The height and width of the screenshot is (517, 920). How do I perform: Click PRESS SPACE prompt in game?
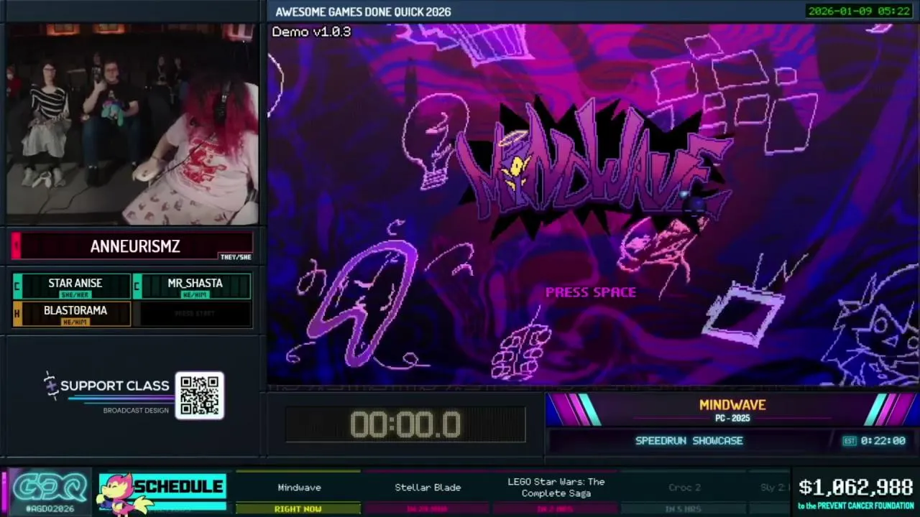tap(591, 292)
